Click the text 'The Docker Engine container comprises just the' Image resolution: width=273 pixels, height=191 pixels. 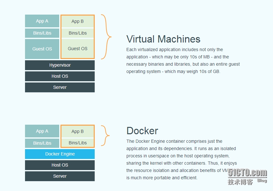click(174, 141)
